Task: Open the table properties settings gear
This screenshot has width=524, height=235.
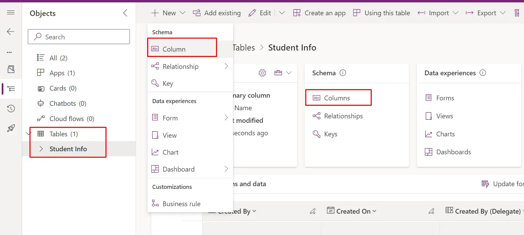Action: 262,73
